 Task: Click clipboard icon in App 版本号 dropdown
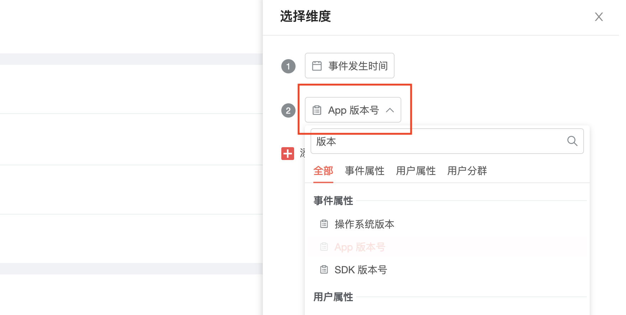click(x=317, y=110)
